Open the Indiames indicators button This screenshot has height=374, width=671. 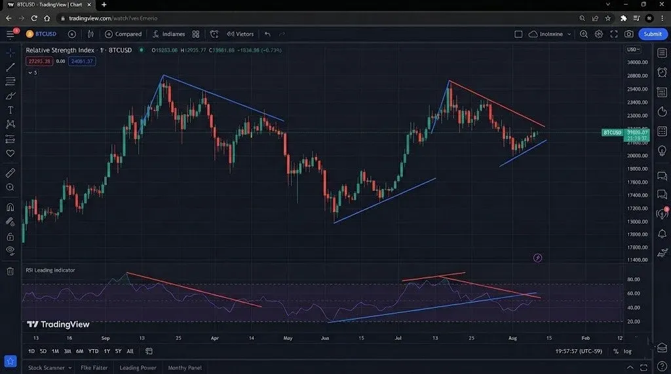click(x=168, y=34)
